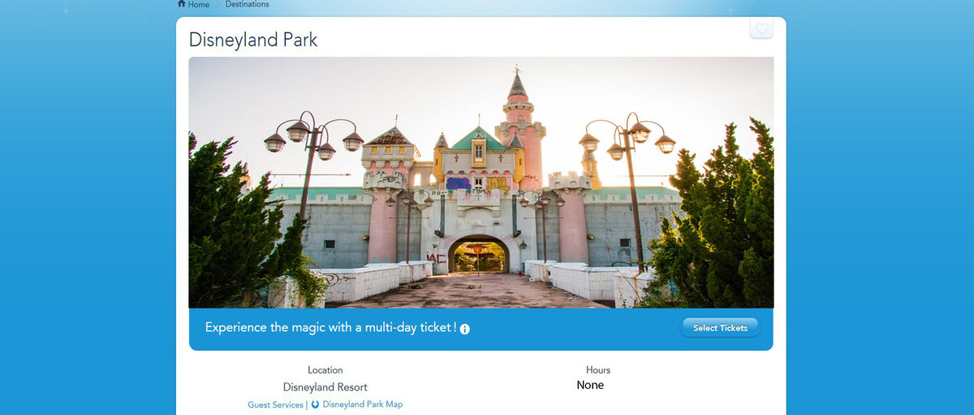Click the multi-day ticket banner text
Image resolution: width=974 pixels, height=415 pixels.
click(x=330, y=327)
